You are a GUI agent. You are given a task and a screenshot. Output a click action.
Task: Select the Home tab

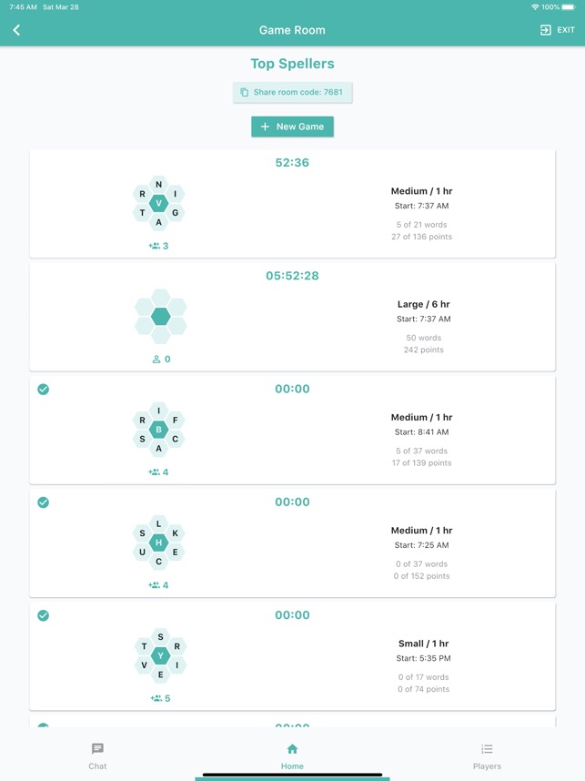point(292,756)
